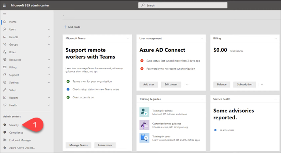The width and height of the screenshot is (281, 153).
Task: Click the Devices monitor icon
Action: 5,37
